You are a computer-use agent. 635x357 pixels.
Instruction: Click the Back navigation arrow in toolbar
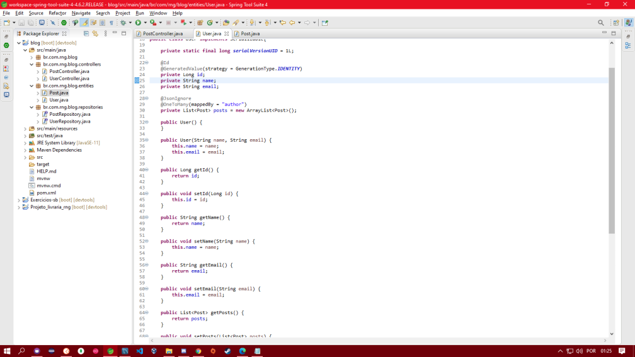coord(292,23)
